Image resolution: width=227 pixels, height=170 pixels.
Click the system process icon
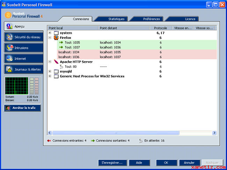(56, 33)
